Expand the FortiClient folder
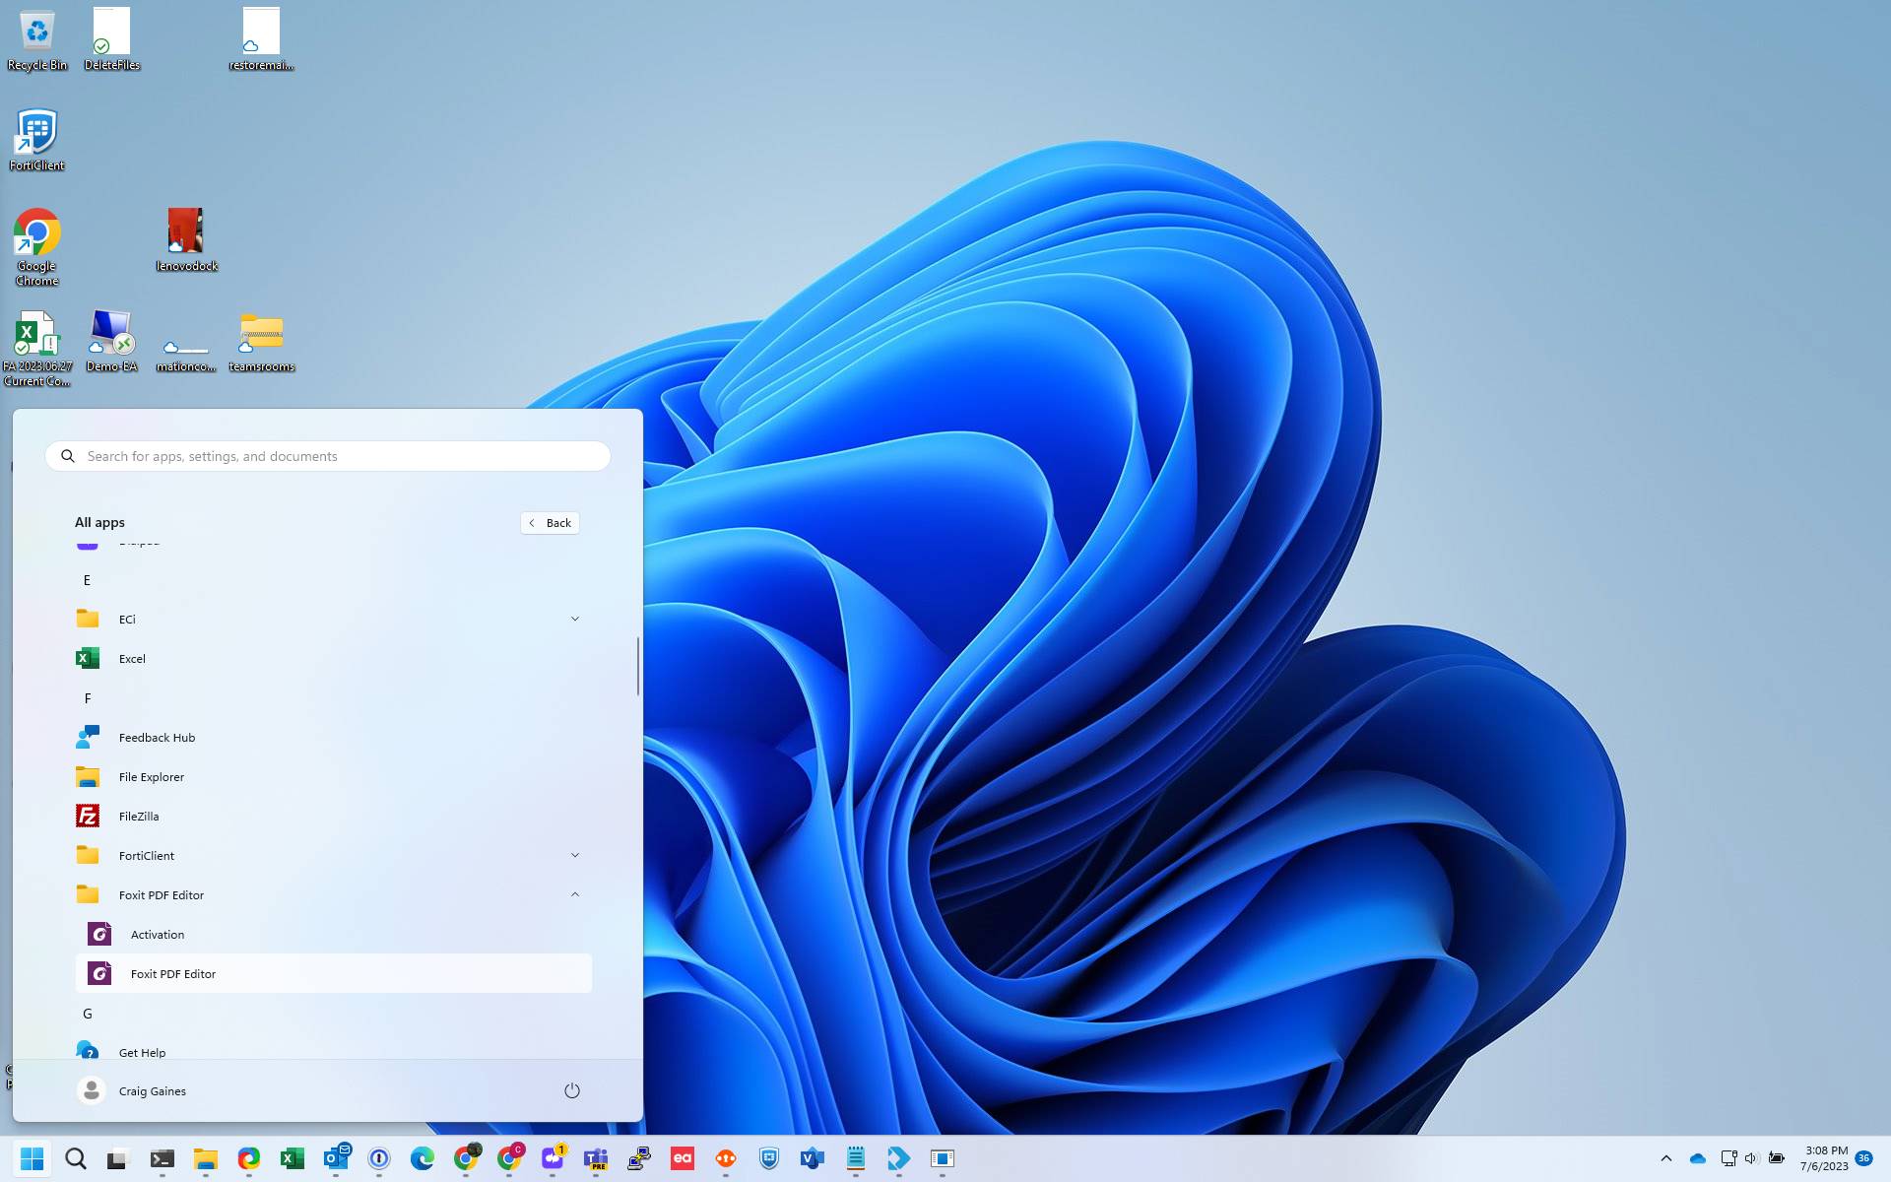This screenshot has width=1891, height=1182. [575, 854]
